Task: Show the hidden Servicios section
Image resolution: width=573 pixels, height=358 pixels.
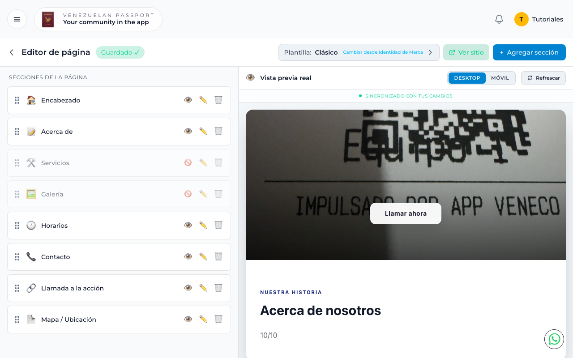Action: (x=188, y=162)
